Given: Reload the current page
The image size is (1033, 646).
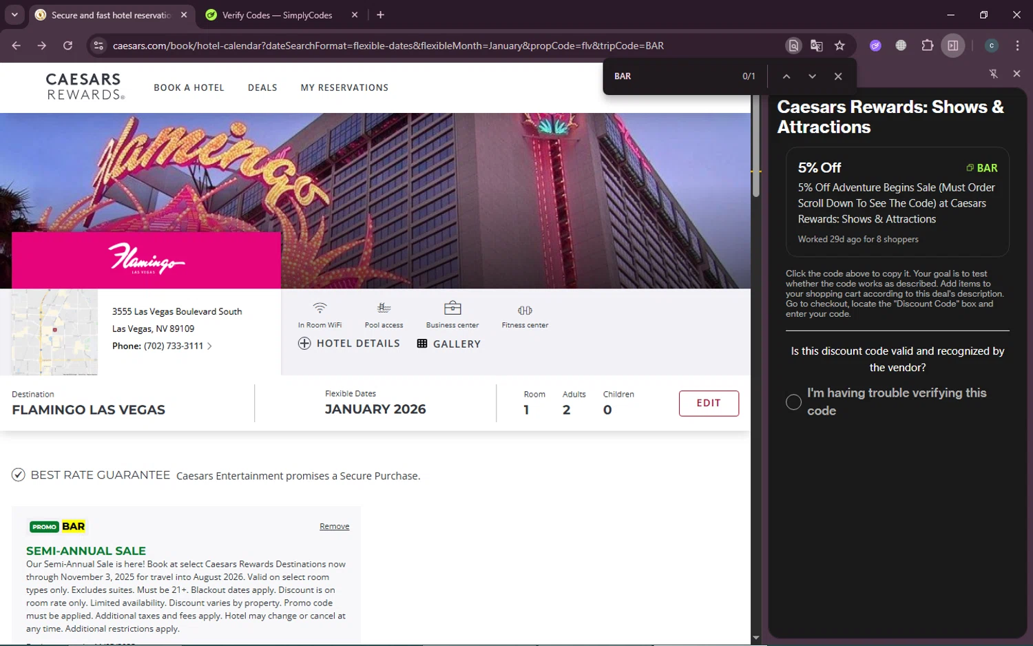Looking at the screenshot, I should 67,45.
